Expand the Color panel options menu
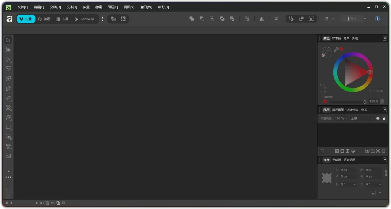This screenshot has width=391, height=209. tap(385, 38)
